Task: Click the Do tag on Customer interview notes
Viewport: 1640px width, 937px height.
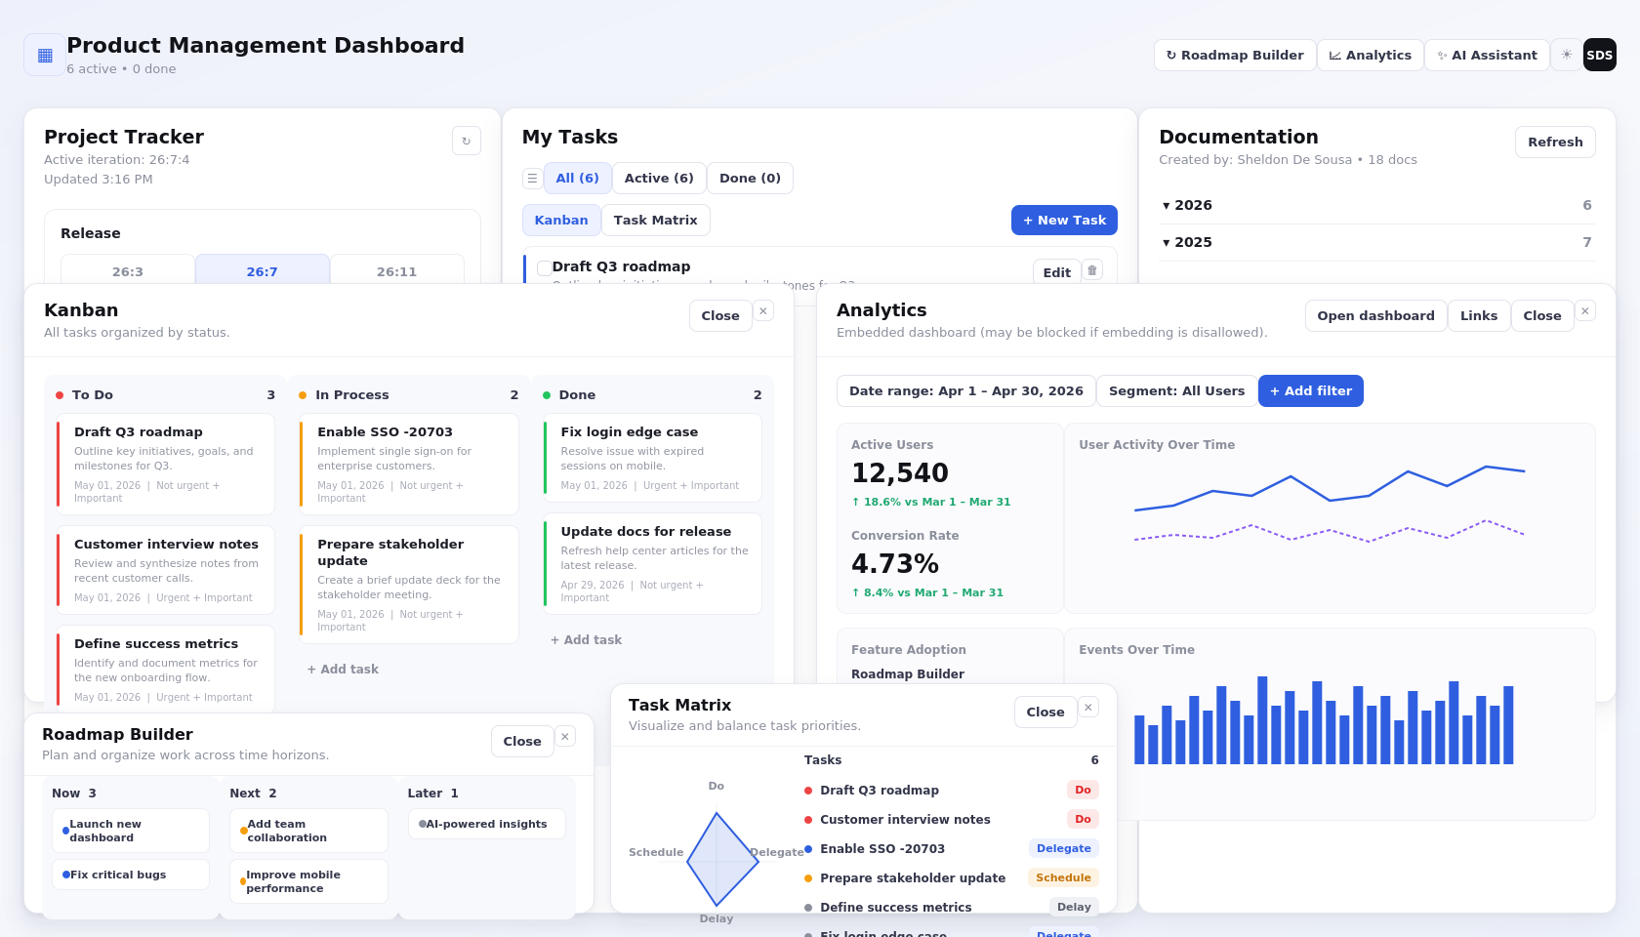Action: 1083,820
